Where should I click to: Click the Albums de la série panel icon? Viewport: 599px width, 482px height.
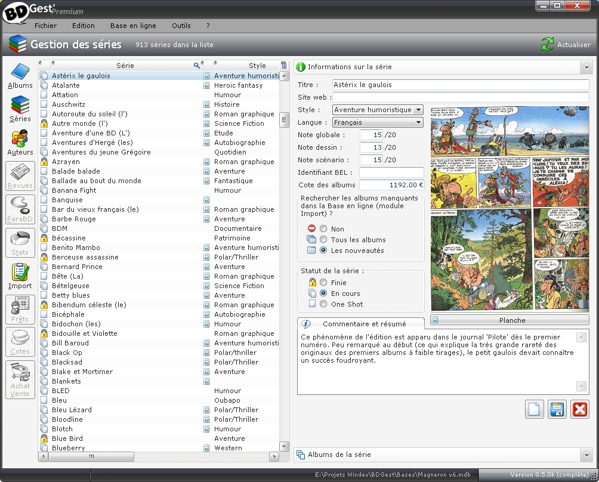(301, 455)
